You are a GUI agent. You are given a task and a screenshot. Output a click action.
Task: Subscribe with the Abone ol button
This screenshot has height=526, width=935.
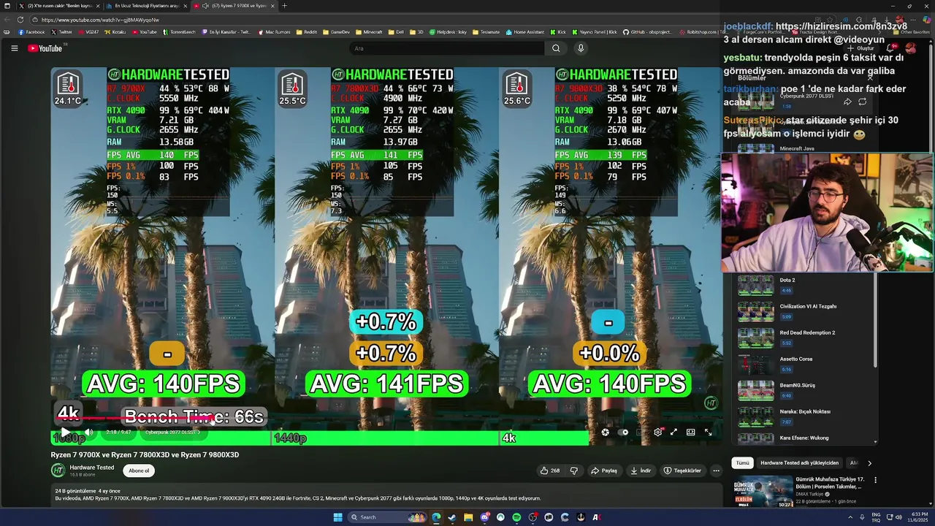click(139, 470)
